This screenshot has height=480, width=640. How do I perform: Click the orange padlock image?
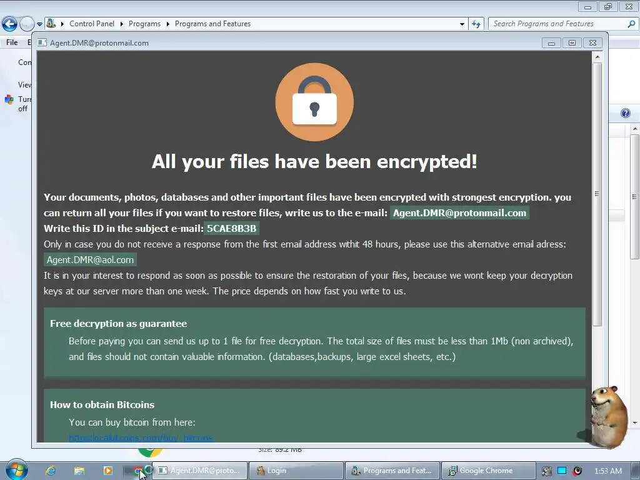pyautogui.click(x=314, y=102)
